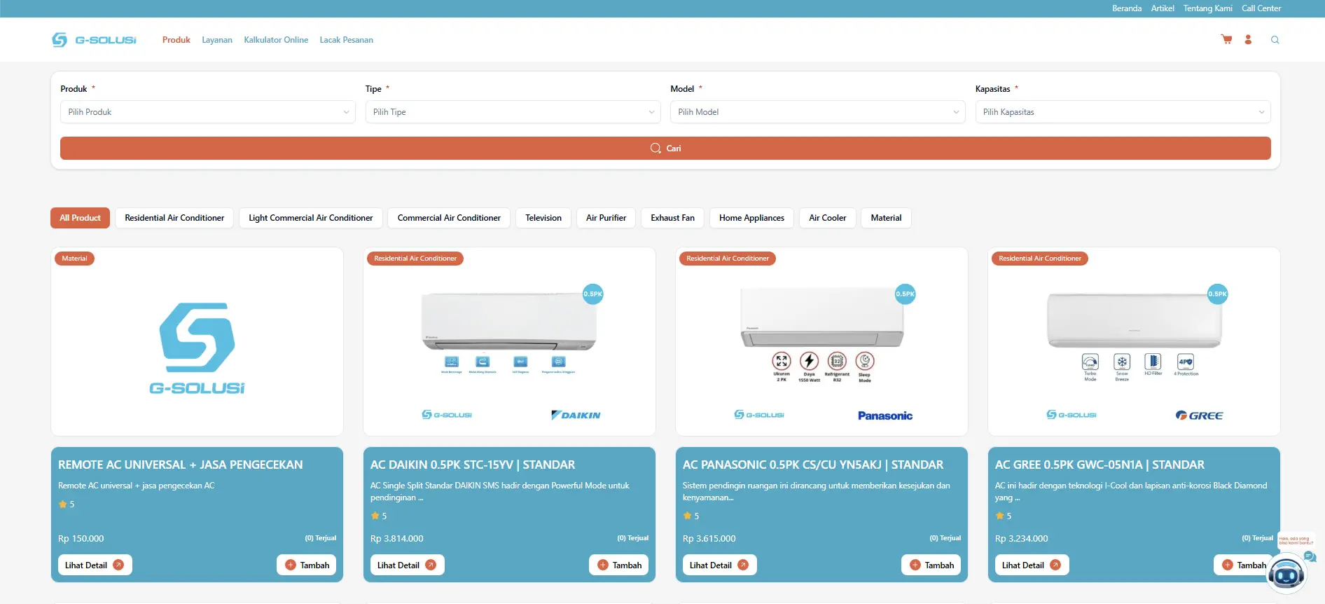Click the 0.5PK badge on Gree card

(x=1218, y=294)
